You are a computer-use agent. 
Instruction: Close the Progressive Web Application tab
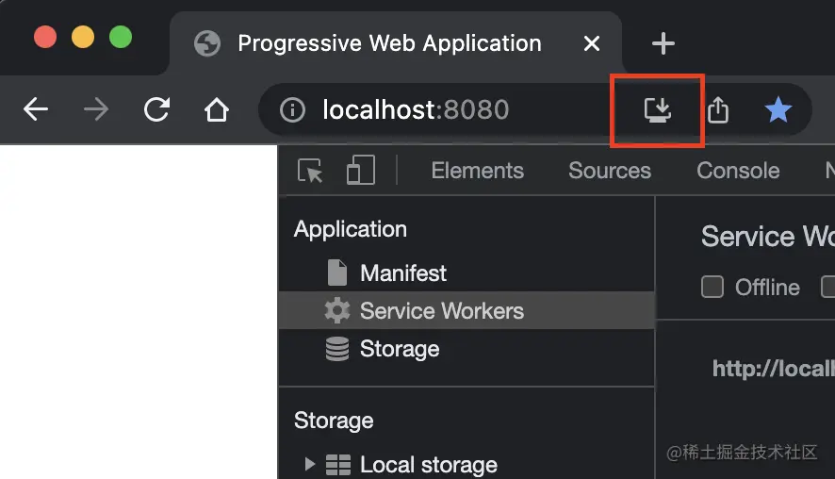pyautogui.click(x=592, y=43)
